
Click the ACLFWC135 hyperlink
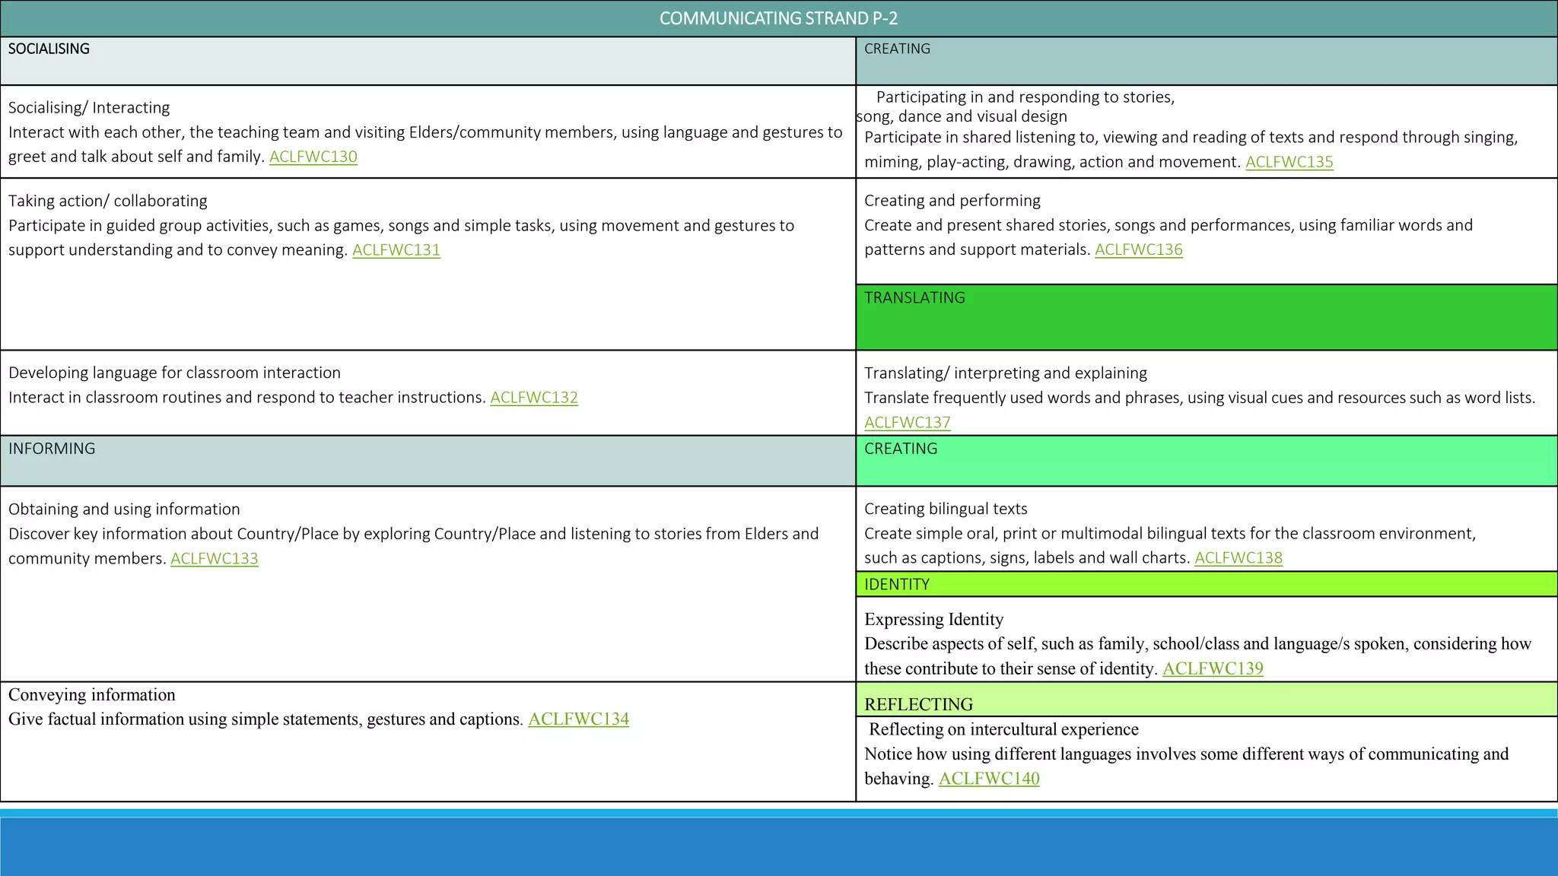(1289, 162)
